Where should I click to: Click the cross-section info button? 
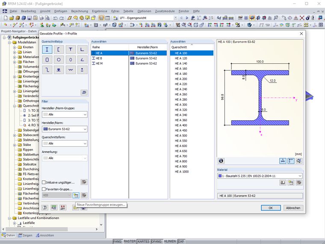[x=221, y=161]
